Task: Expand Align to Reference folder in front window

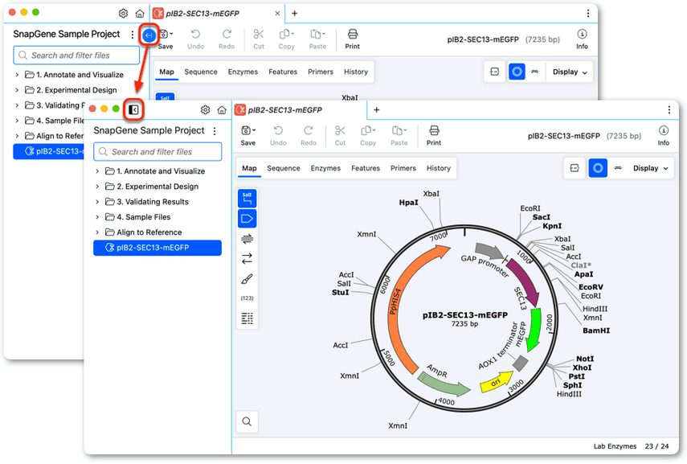Action: (x=97, y=232)
